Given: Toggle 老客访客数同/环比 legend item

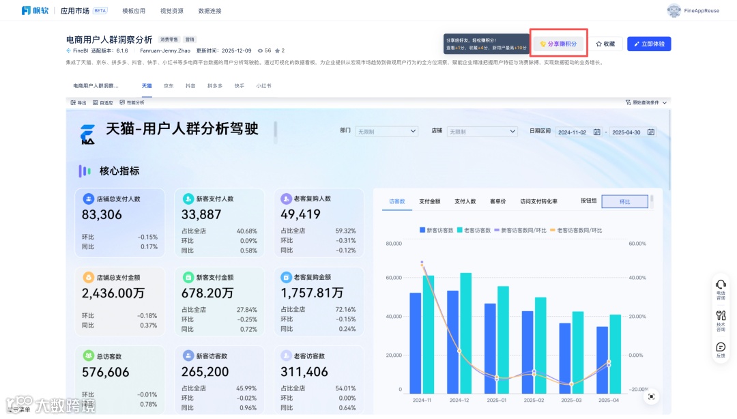Looking at the screenshot, I should pos(576,231).
